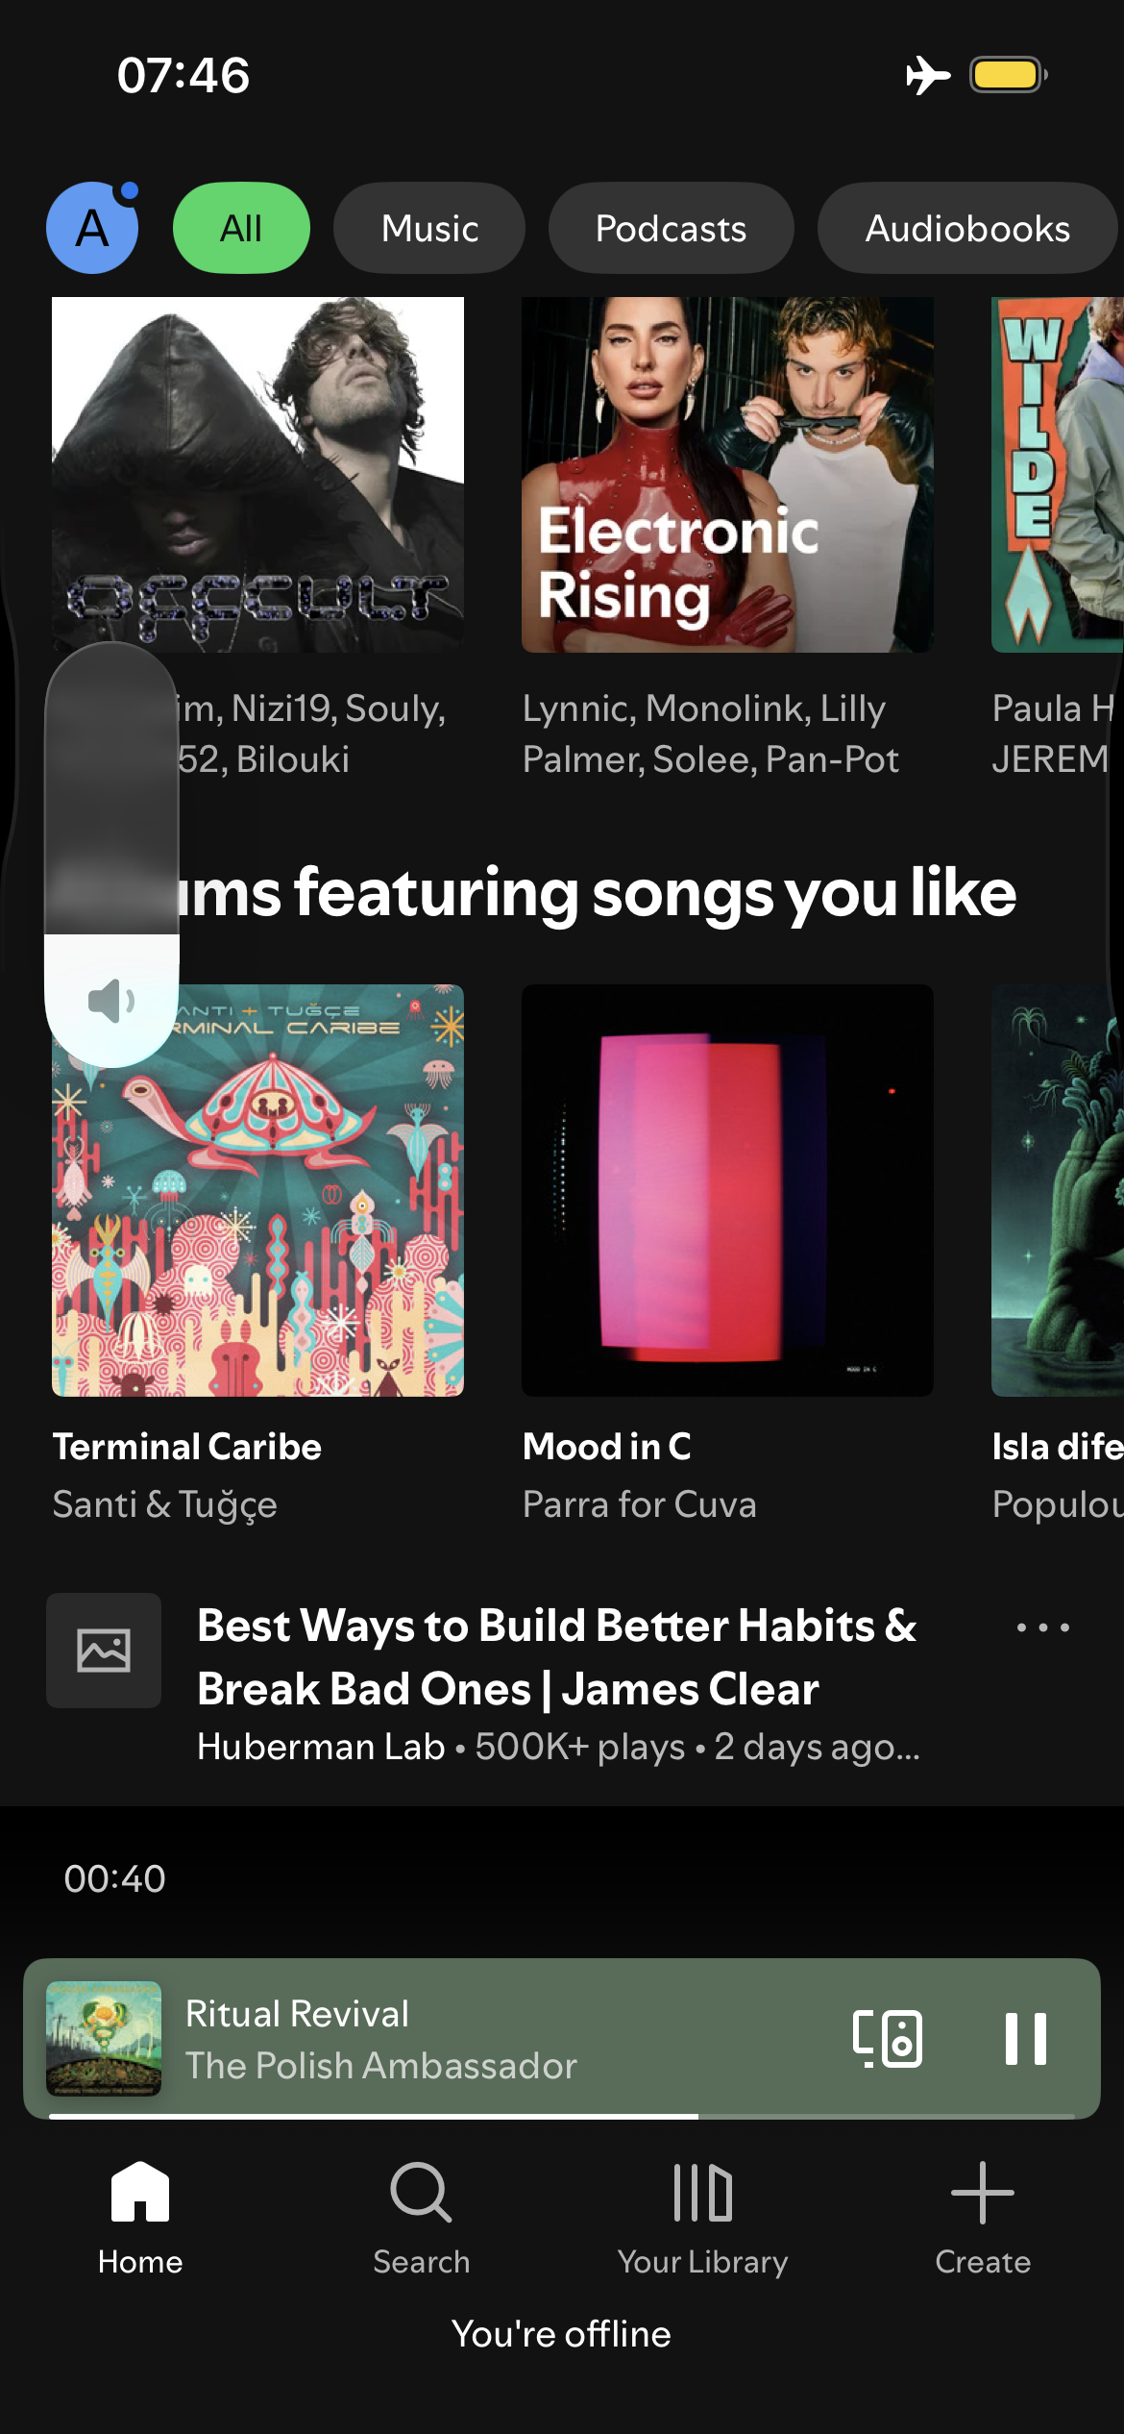Image resolution: width=1124 pixels, height=2434 pixels.
Task: Select the All filter chip
Action: [x=241, y=228]
